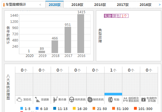
Task: Click the 2017 bar showing 951
Action: (68, 40)
